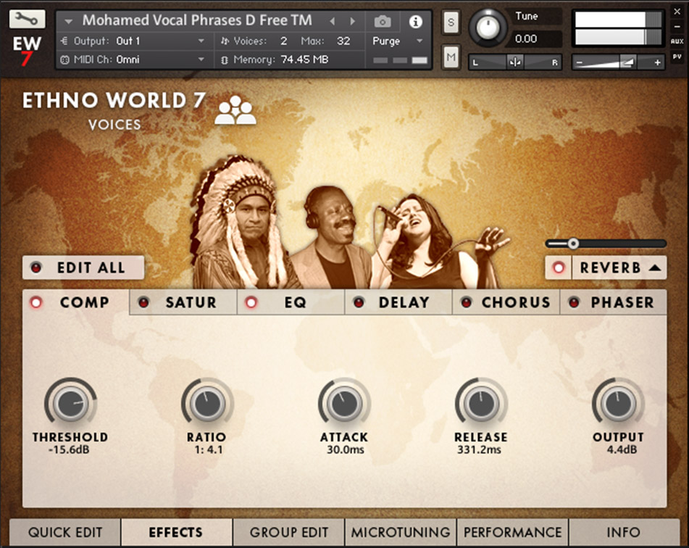Click the instrument name Mohamed Vocal Phrases
Screen dimensions: 689x548
[x=197, y=20]
